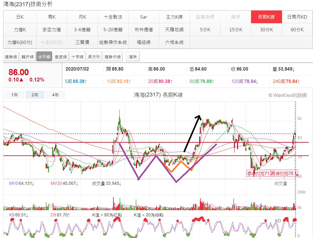Image resolution: width=313 pixels, height=238 pixels.
Task: Click the 月線扣抵 marker label
Action: [284, 173]
